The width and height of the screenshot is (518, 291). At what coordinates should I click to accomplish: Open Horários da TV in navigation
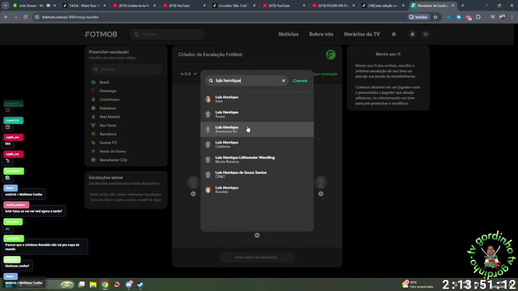click(362, 34)
